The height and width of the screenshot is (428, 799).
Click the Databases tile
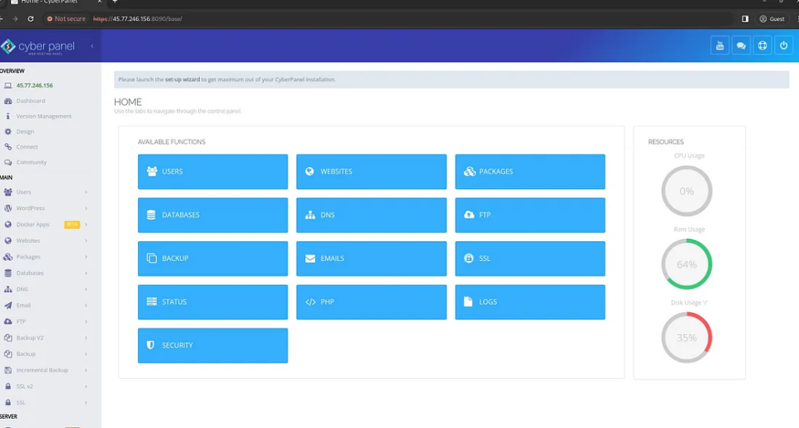click(212, 215)
